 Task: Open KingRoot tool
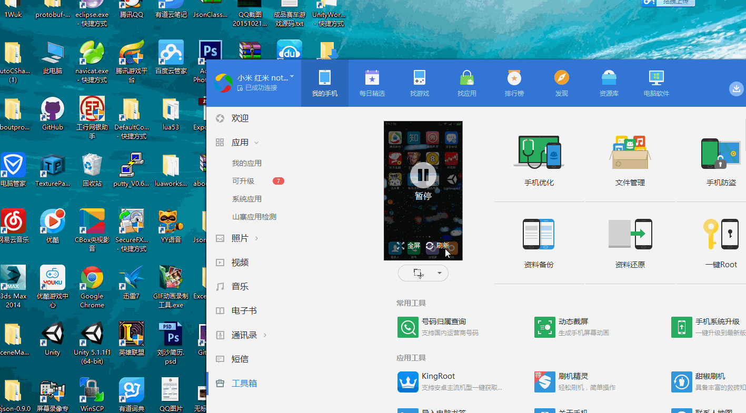pos(451,381)
